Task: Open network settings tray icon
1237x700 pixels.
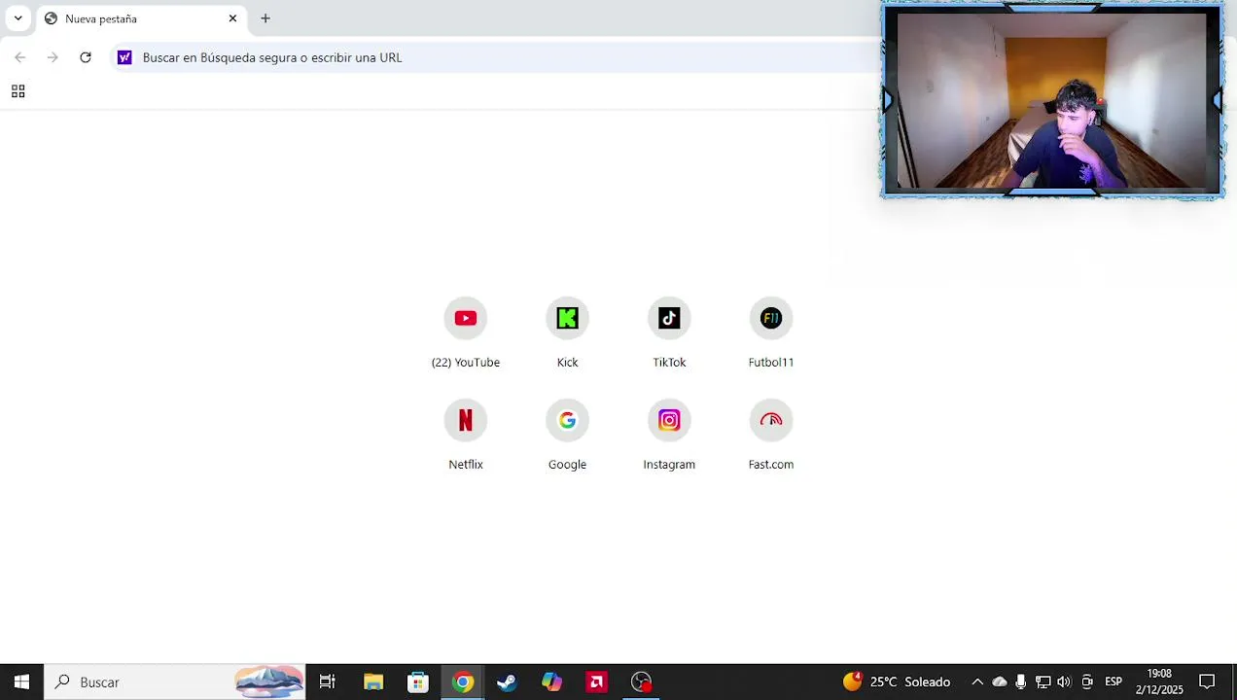Action: 1043,682
